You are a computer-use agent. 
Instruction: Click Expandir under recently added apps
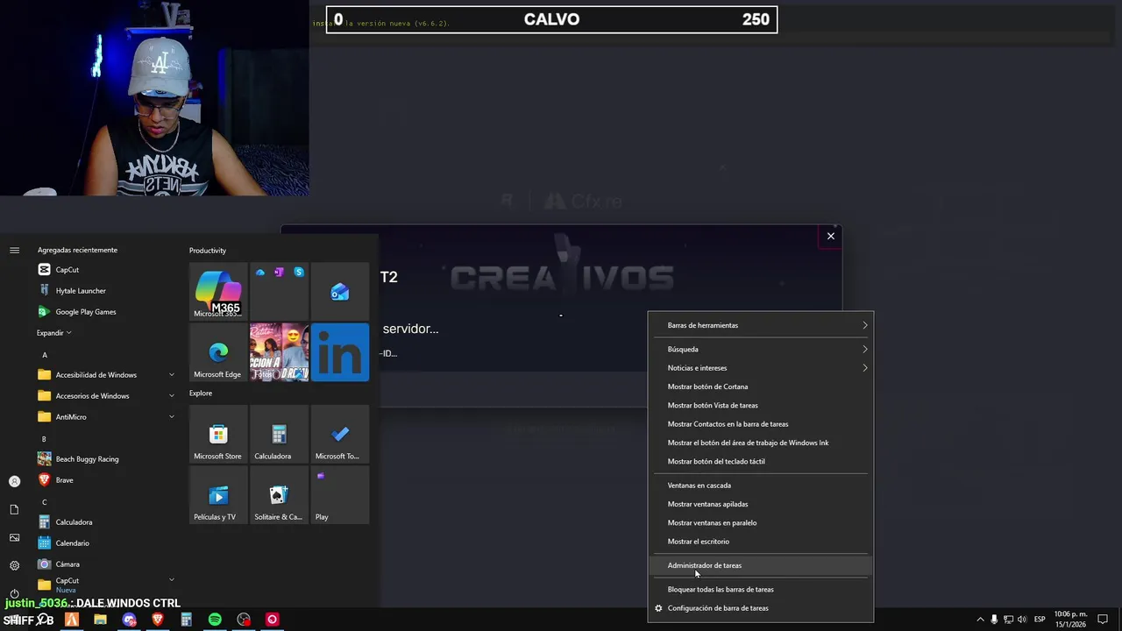coord(53,333)
